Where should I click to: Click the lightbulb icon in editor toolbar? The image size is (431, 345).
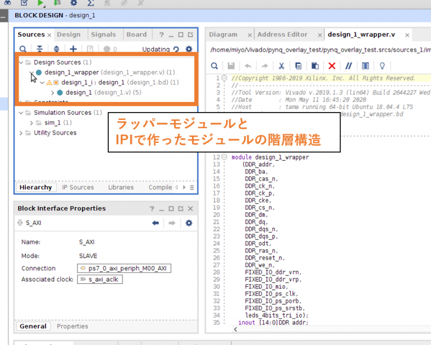point(382,66)
